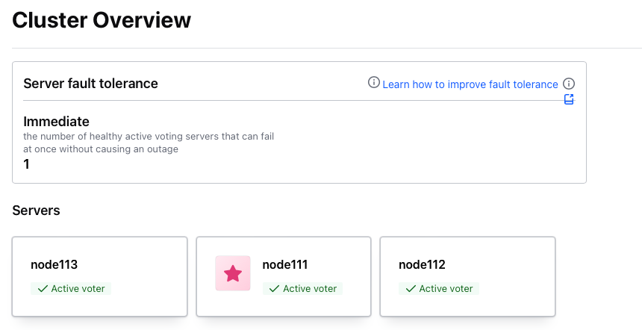Click the pink leader star icon
The height and width of the screenshot is (330, 642).
point(233,273)
